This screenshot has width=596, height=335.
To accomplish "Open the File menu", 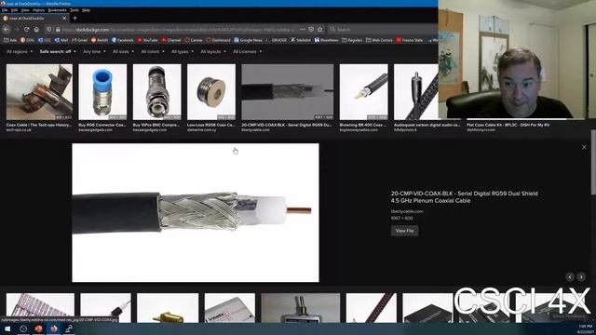I will [x=5, y=10].
